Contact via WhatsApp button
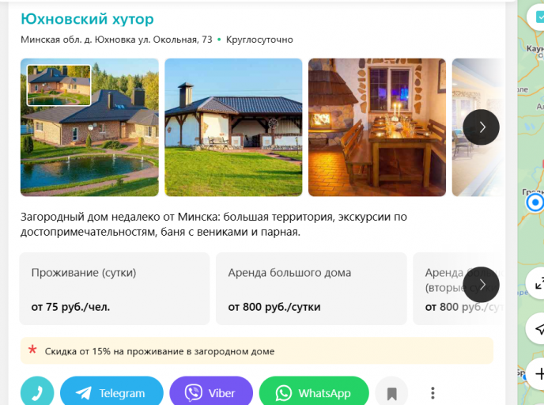This screenshot has width=544, height=405. pos(314,392)
